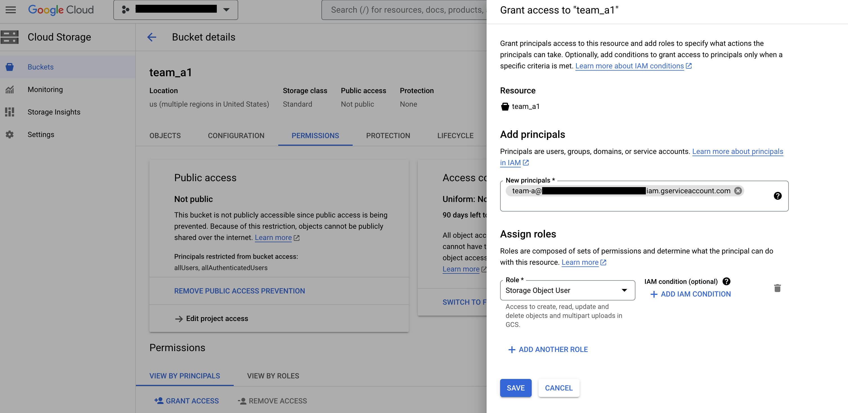The image size is (848, 413).
Task: Open the Protection tab
Action: coord(388,136)
